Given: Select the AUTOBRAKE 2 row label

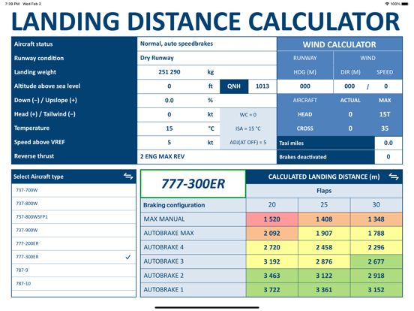Looking at the screenshot, I should [x=193, y=276].
